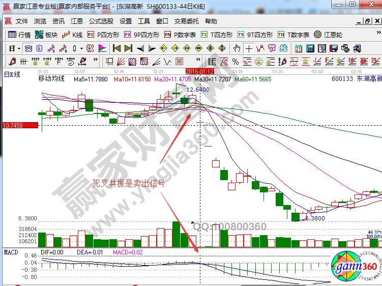Click the 行情 toolbar button
Image resolution: width=382 pixels, height=286 pixels.
19,35
